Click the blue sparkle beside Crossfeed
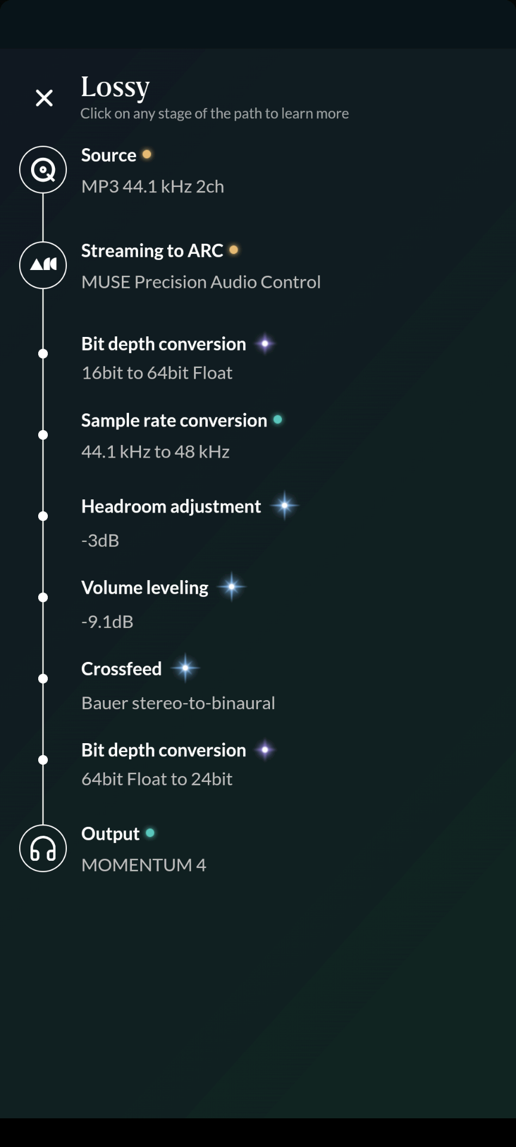 (x=185, y=668)
